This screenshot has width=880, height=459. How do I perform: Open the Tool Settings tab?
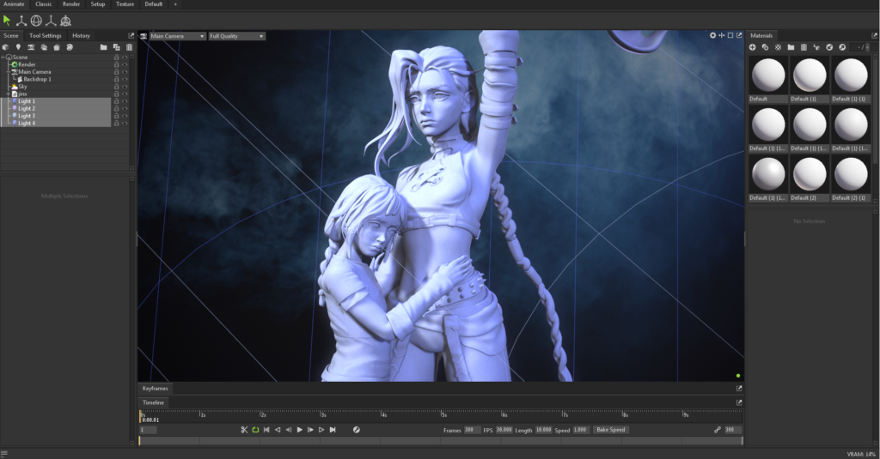[x=46, y=35]
